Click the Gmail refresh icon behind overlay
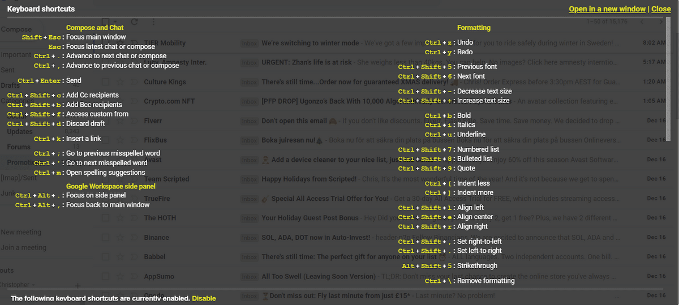Screen dimensions: 679x305 coord(135,22)
